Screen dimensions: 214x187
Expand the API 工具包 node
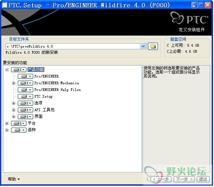[x=13, y=110]
